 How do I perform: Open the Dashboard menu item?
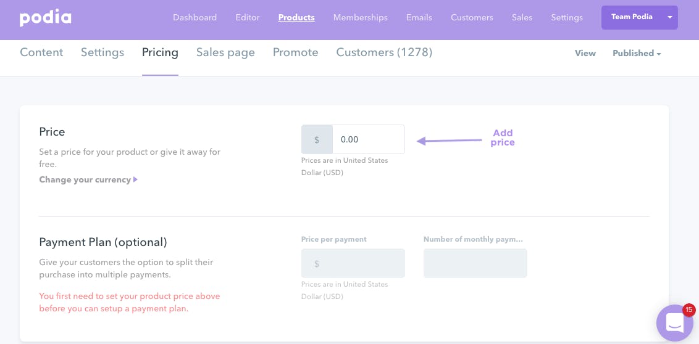tap(195, 18)
